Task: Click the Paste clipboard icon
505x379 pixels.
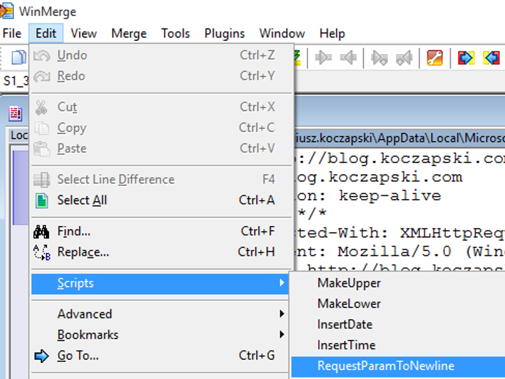Action: pyautogui.click(x=42, y=149)
